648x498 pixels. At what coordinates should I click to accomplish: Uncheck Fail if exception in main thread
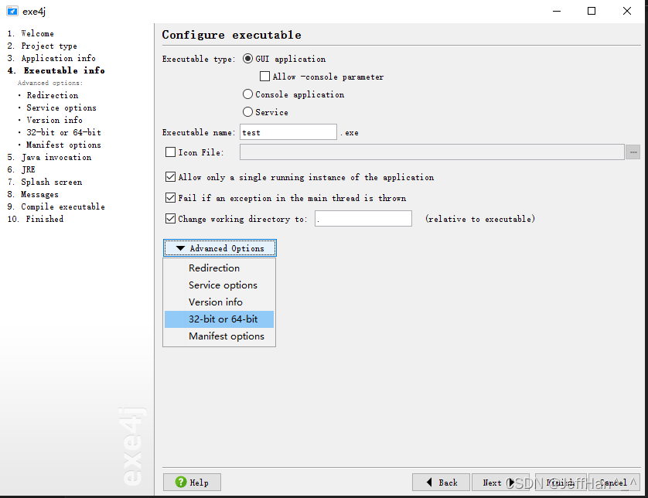coord(170,197)
